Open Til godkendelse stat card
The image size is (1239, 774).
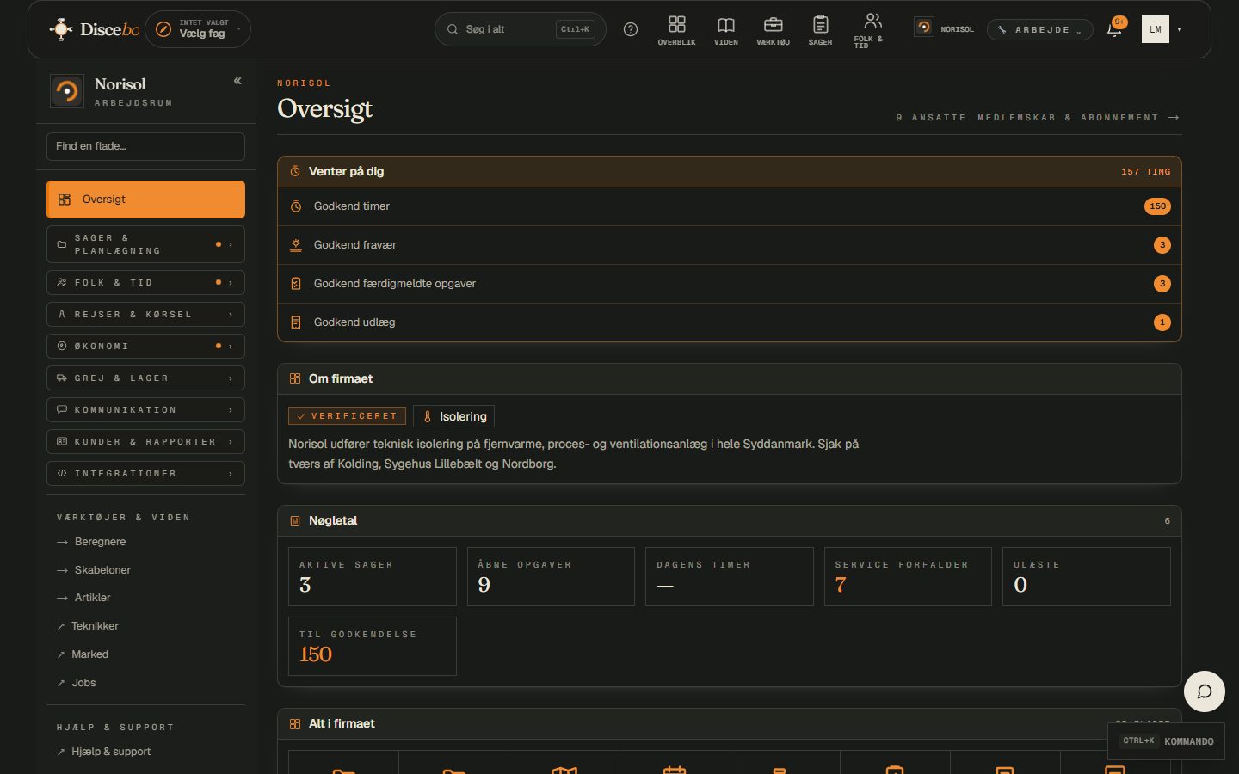coord(373,646)
